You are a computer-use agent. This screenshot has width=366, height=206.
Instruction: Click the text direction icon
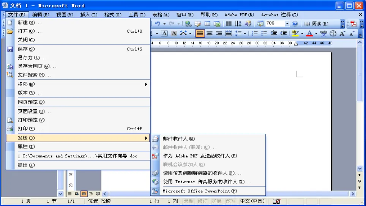pos(238,24)
